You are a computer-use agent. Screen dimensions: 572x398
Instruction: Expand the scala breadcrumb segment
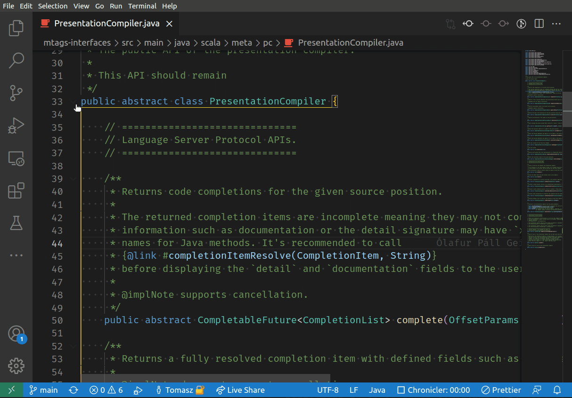click(211, 43)
